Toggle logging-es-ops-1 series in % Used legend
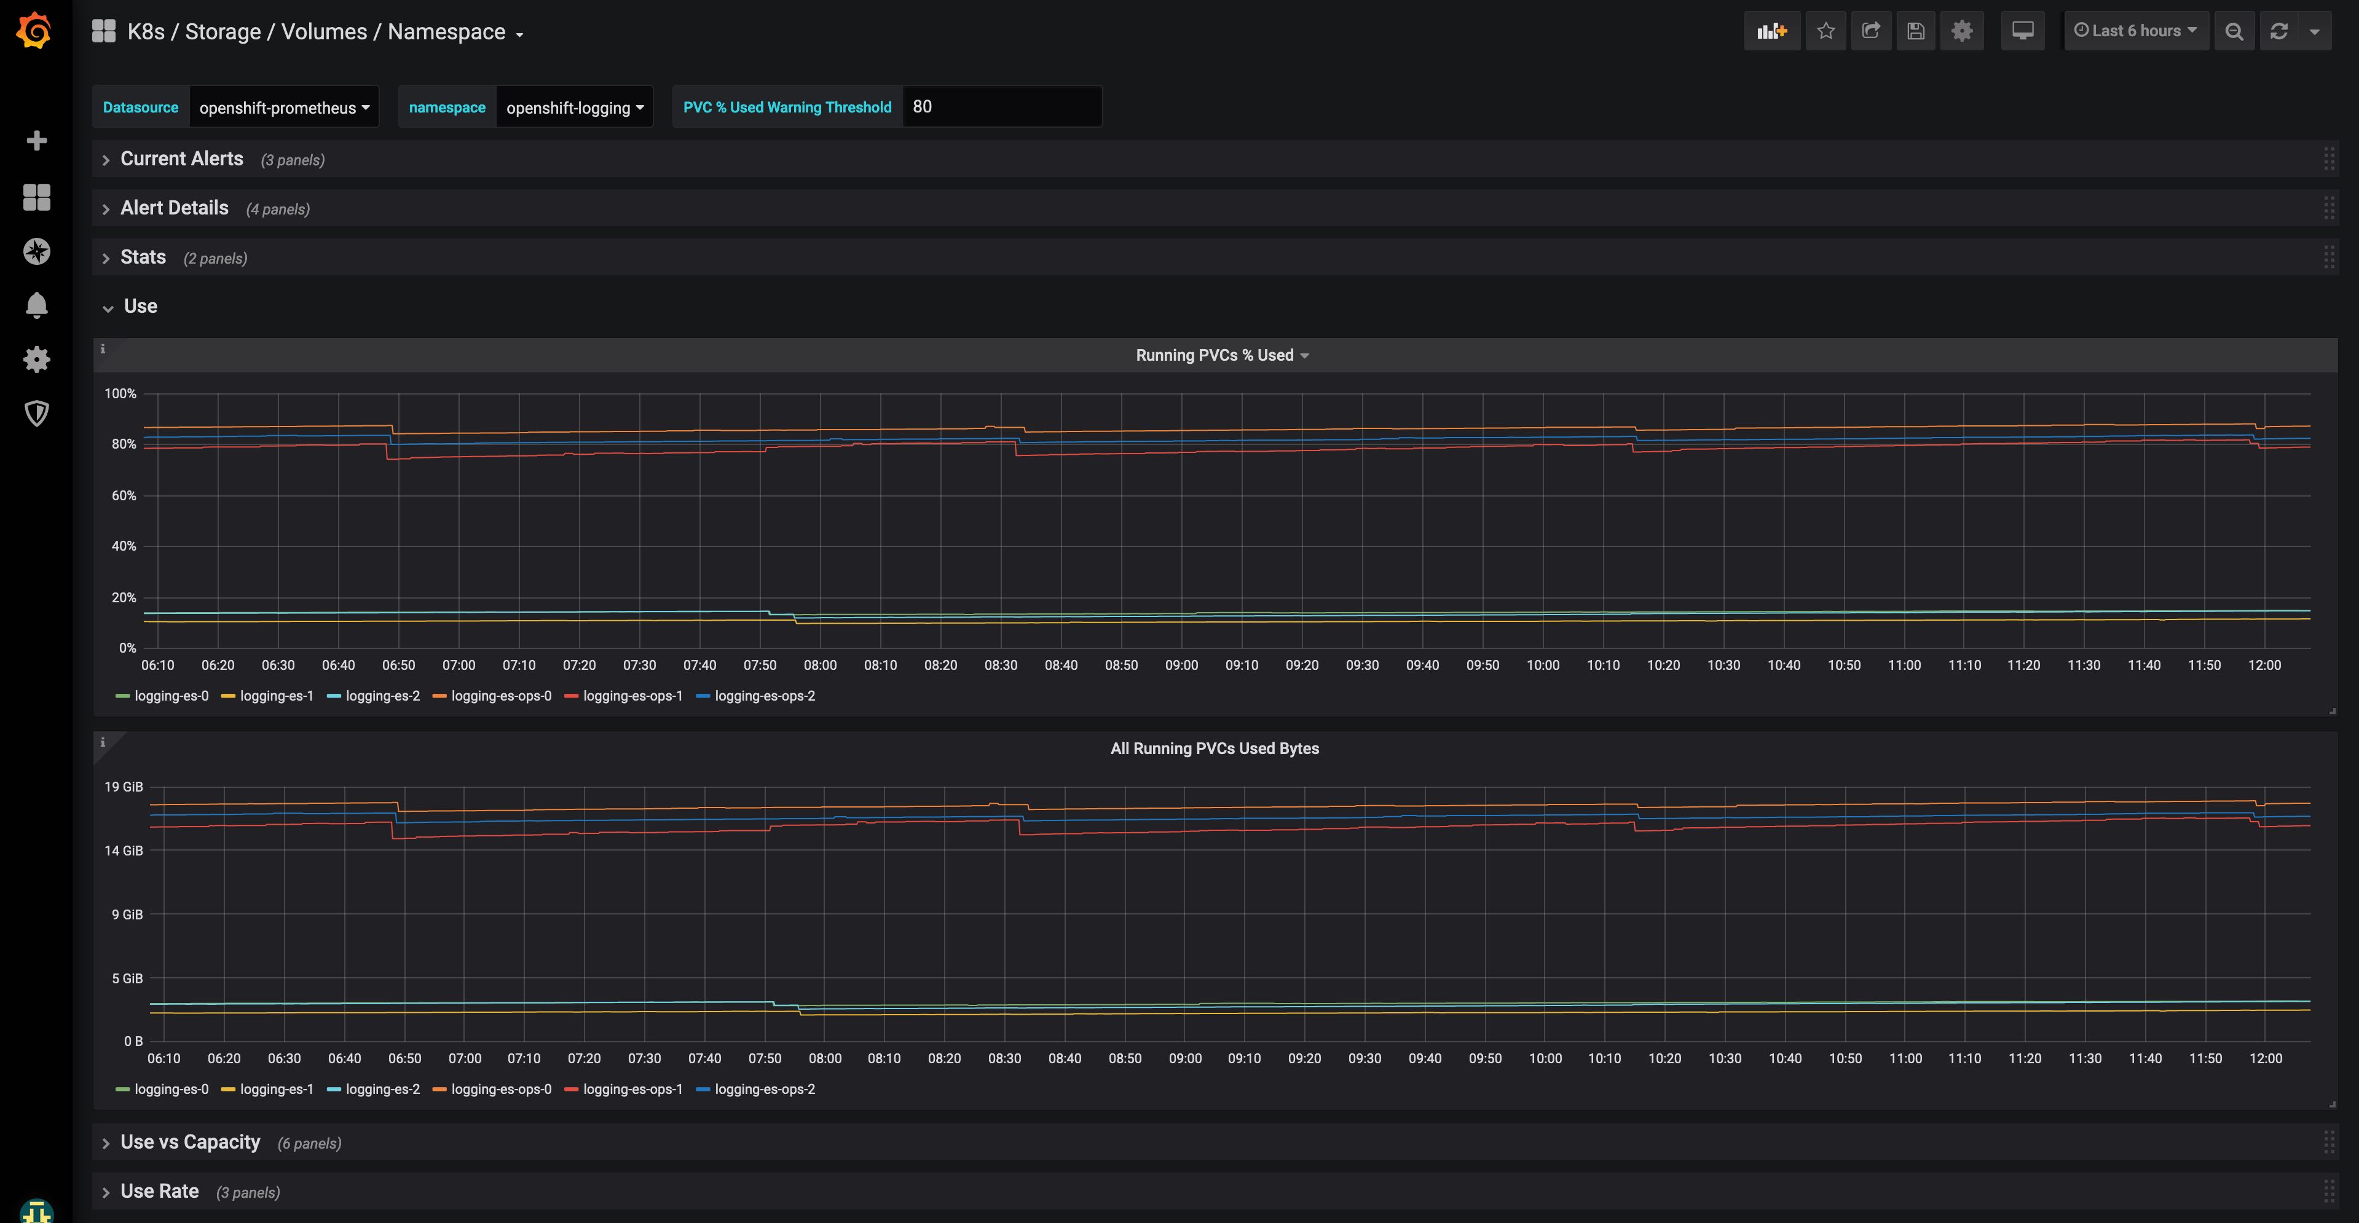2359x1223 pixels. [632, 696]
